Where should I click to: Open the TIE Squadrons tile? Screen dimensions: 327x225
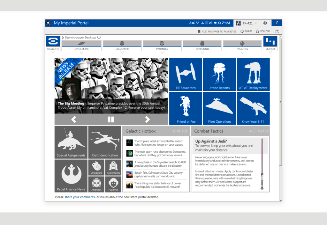[186, 75]
